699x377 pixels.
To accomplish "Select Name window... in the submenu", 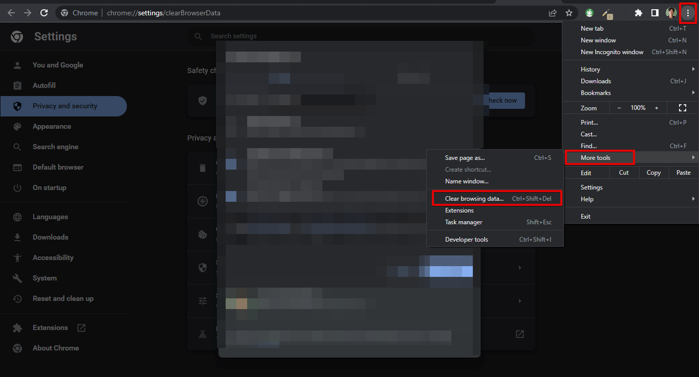I will click(495, 181).
